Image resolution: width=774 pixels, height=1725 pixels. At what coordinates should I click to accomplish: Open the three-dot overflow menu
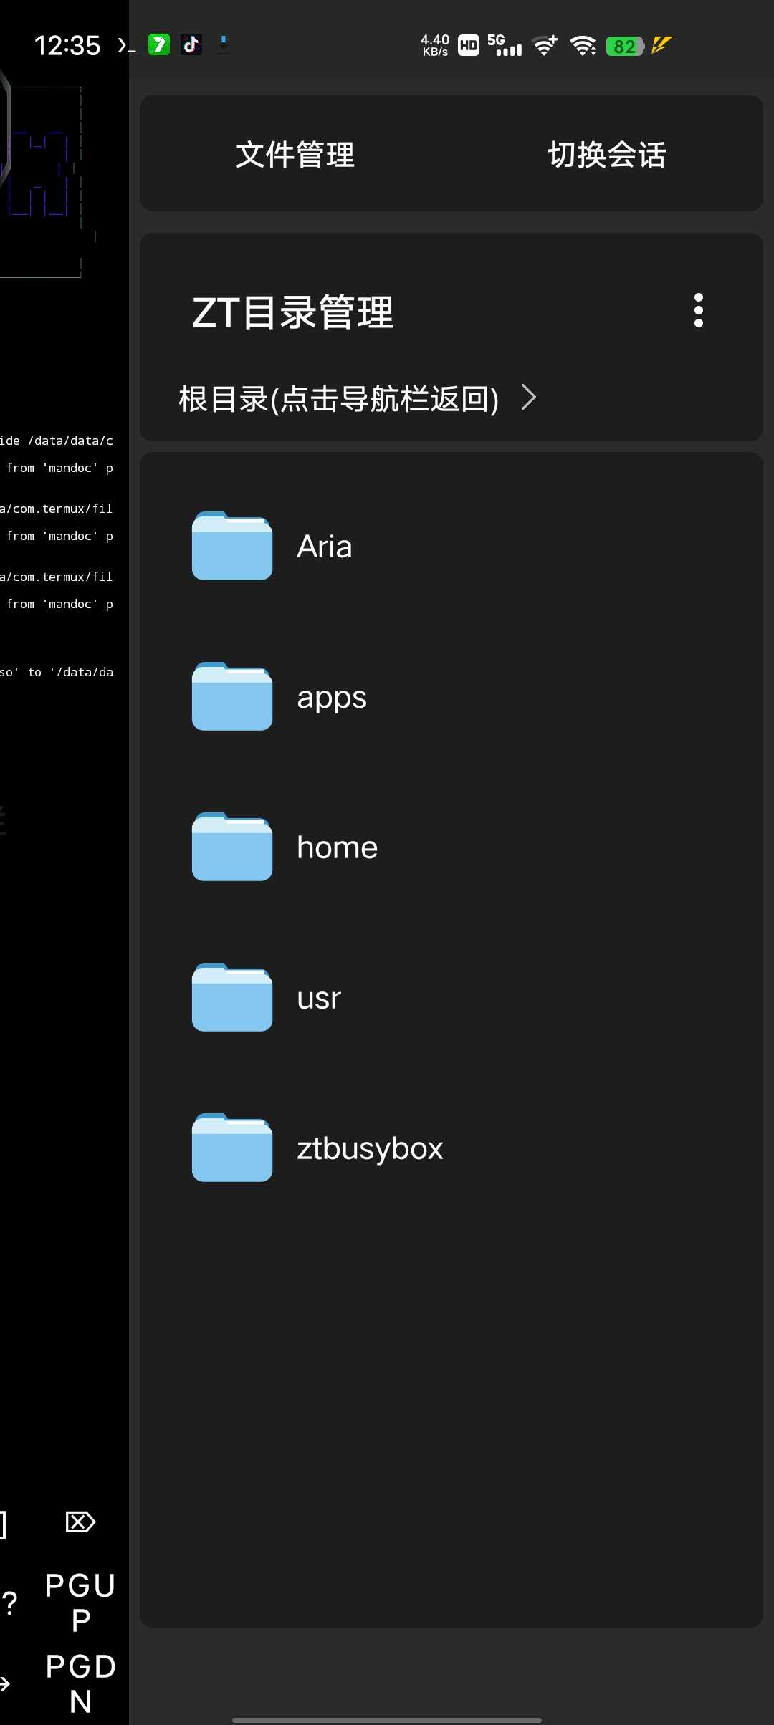698,310
